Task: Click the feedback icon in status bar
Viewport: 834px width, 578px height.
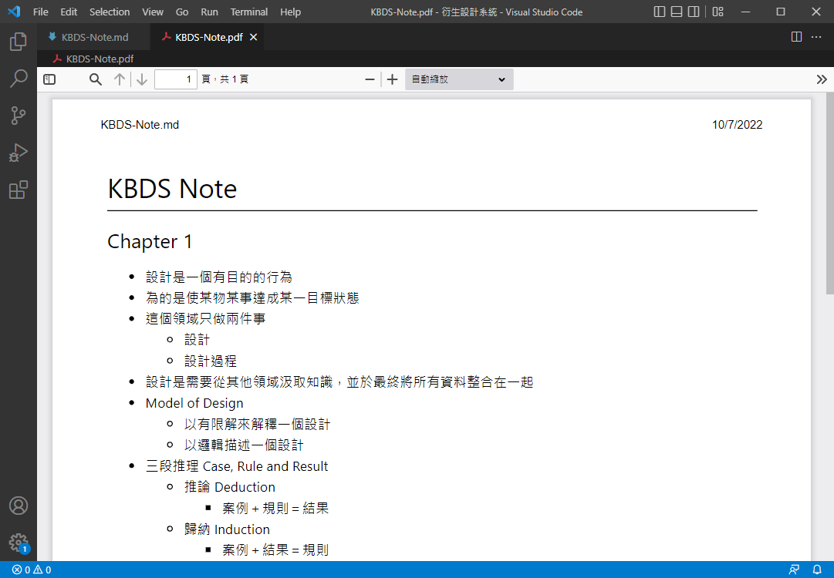Action: tap(794, 570)
